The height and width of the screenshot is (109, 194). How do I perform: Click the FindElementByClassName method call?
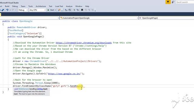[x=36, y=86]
